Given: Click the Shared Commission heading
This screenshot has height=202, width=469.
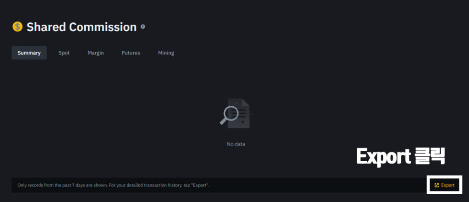Looking at the screenshot, I should 82,27.
